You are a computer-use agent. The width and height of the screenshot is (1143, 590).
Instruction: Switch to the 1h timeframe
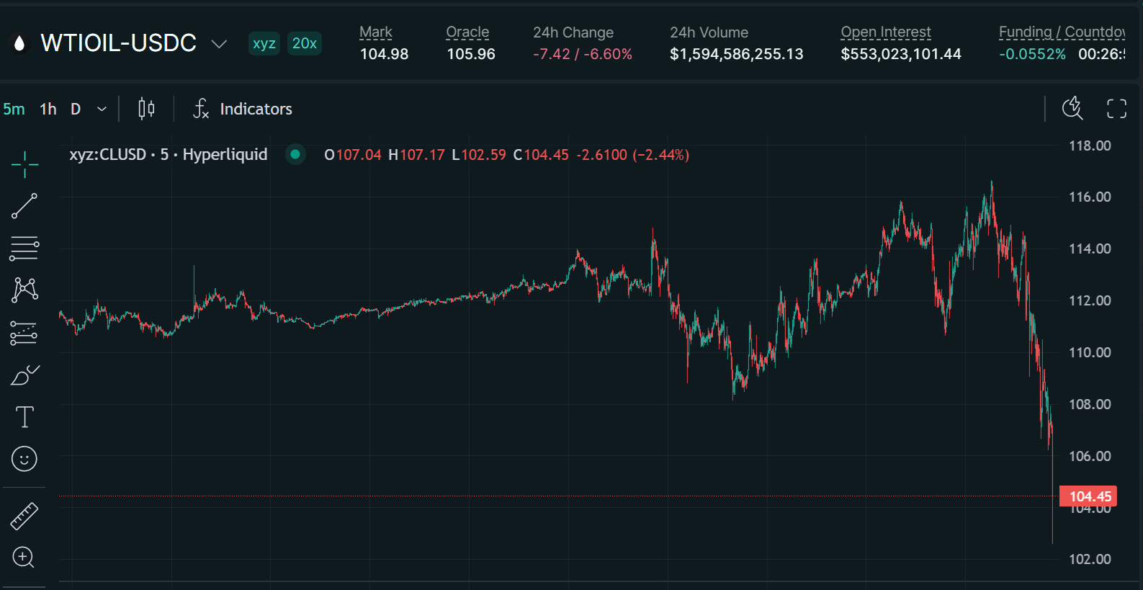[48, 109]
